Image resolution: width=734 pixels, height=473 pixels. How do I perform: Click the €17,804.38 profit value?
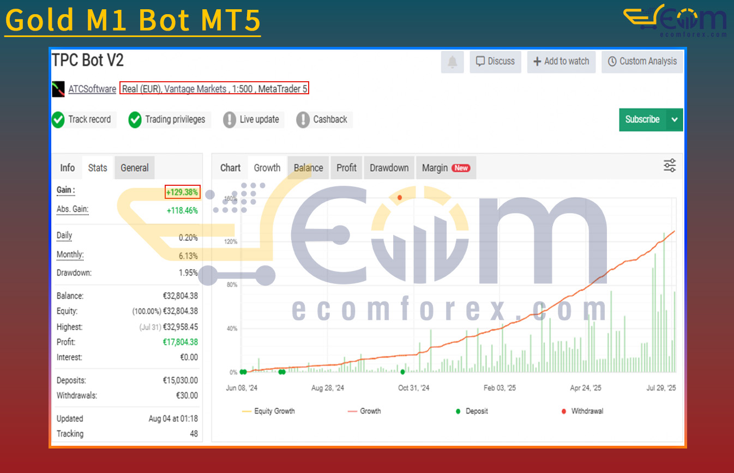(180, 342)
